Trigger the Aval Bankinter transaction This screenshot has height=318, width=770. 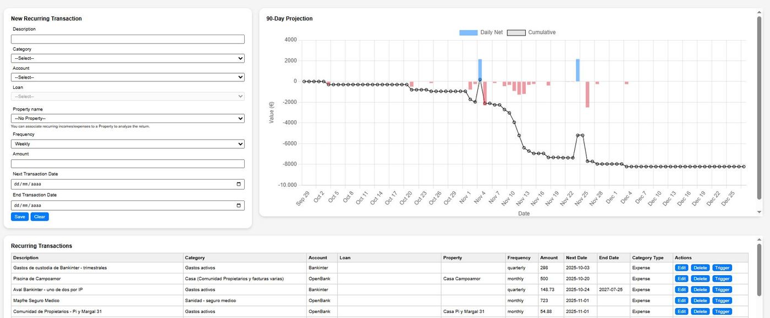(722, 289)
